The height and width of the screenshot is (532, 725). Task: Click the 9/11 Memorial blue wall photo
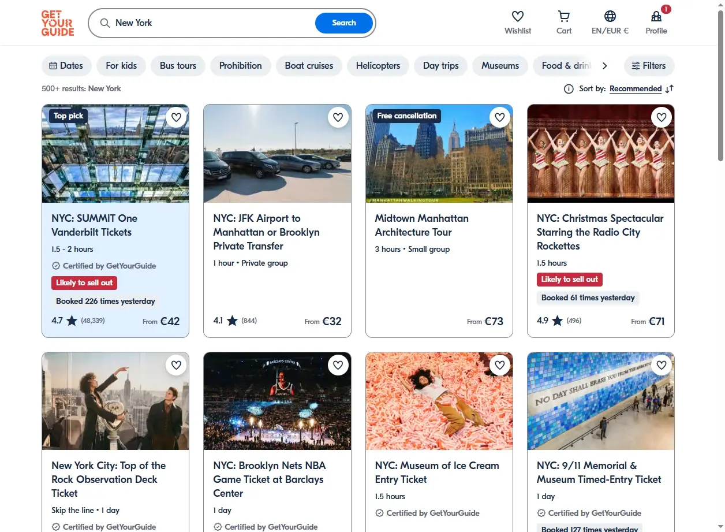point(601,401)
